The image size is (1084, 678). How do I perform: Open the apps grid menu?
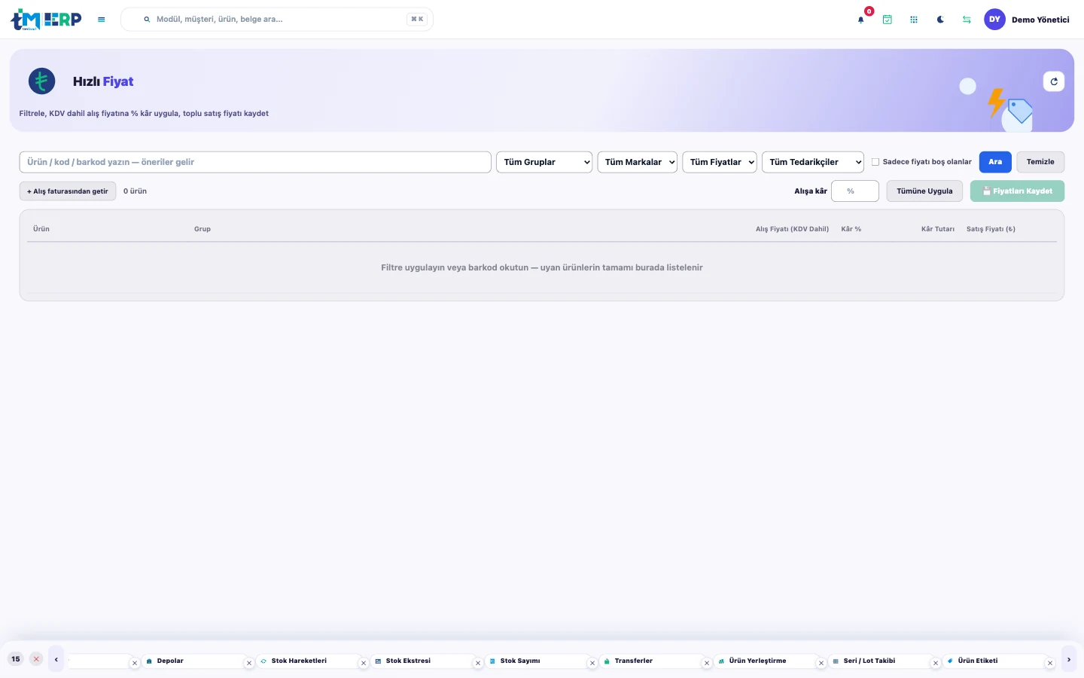(914, 20)
